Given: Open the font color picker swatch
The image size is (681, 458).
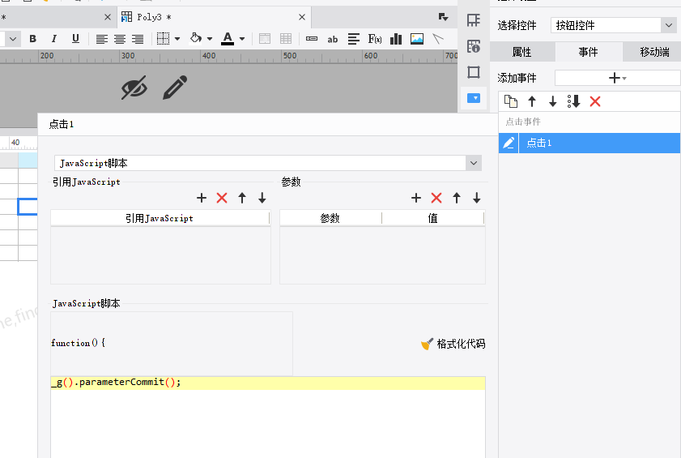Looking at the screenshot, I should (x=228, y=39).
